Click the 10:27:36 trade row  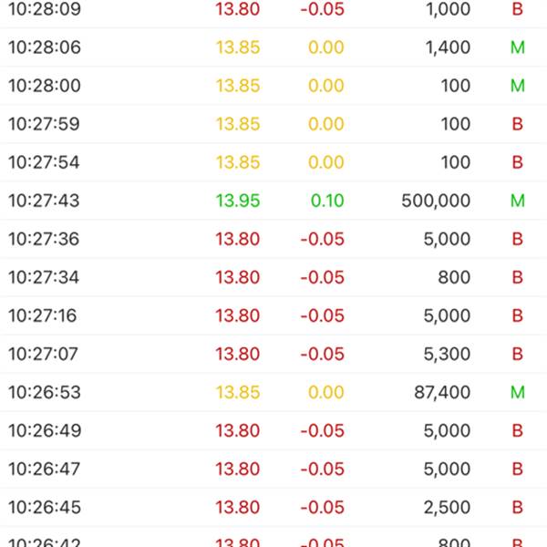click(x=273, y=239)
